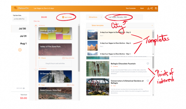Screen dimensions: 186x109
Task: Choose template Las Vegas to Zion Day 2
Action: (x=120, y=46)
